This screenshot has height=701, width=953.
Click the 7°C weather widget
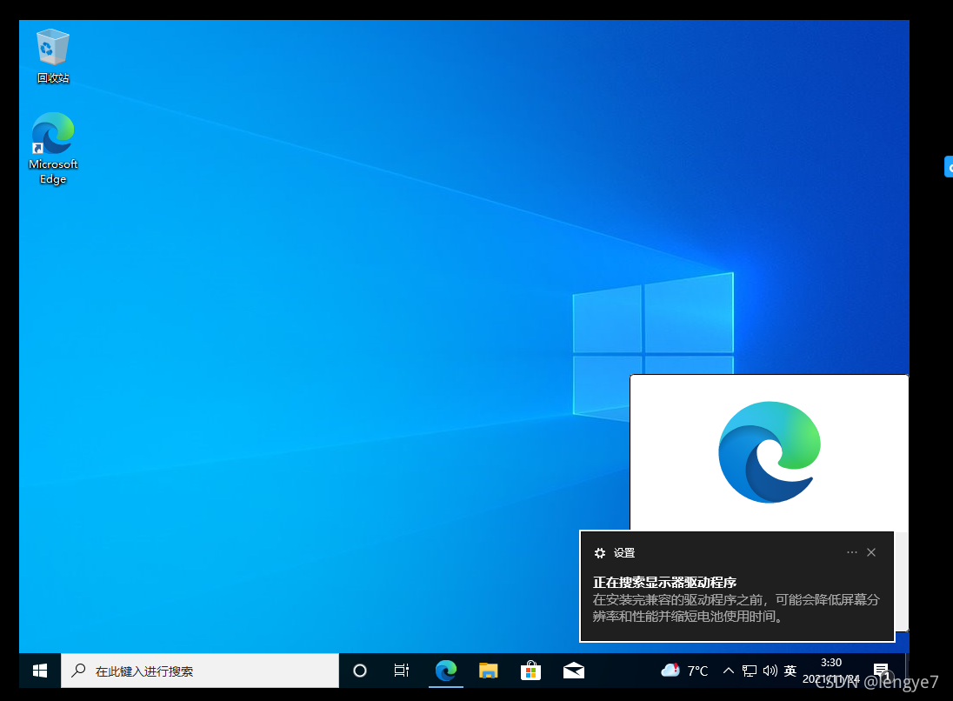click(x=685, y=671)
